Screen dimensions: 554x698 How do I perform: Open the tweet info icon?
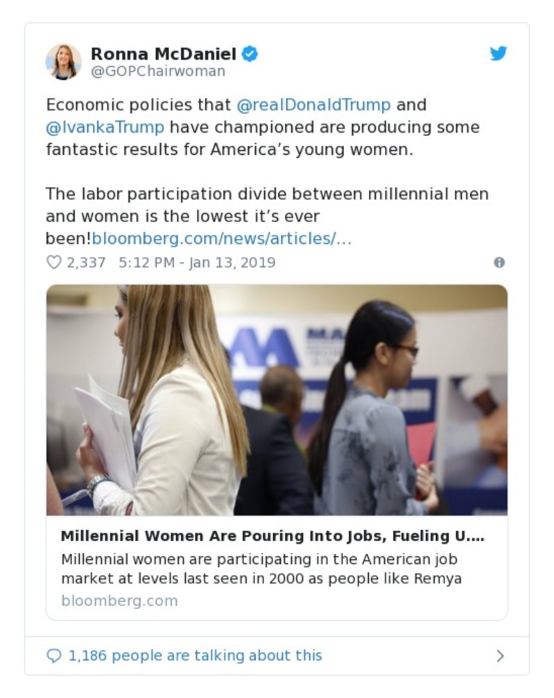point(499,263)
